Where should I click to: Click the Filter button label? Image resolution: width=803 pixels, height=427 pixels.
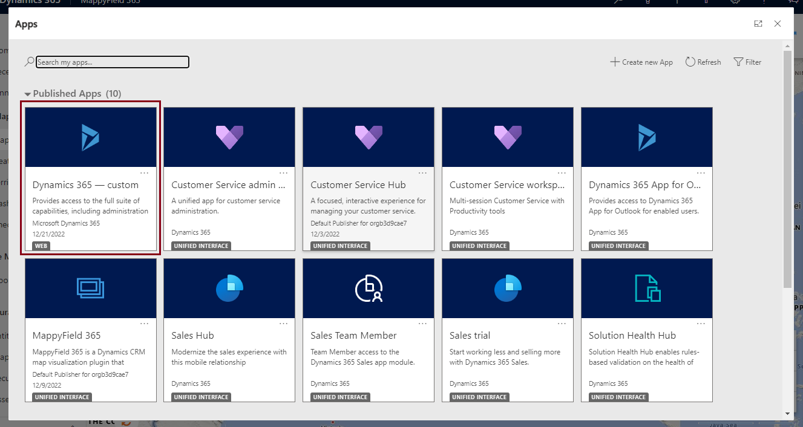753,62
